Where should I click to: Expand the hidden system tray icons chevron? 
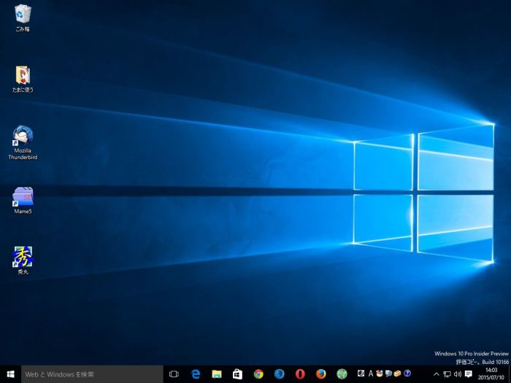coord(437,374)
